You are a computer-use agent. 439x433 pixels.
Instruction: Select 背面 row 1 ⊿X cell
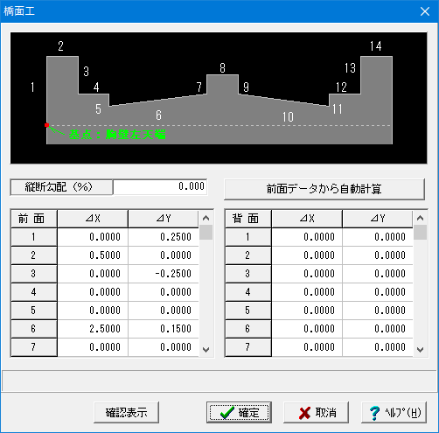(307, 237)
